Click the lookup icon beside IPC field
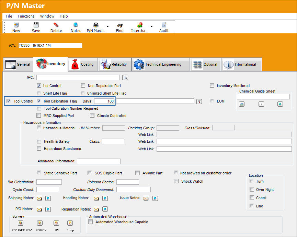 coord(125,77)
